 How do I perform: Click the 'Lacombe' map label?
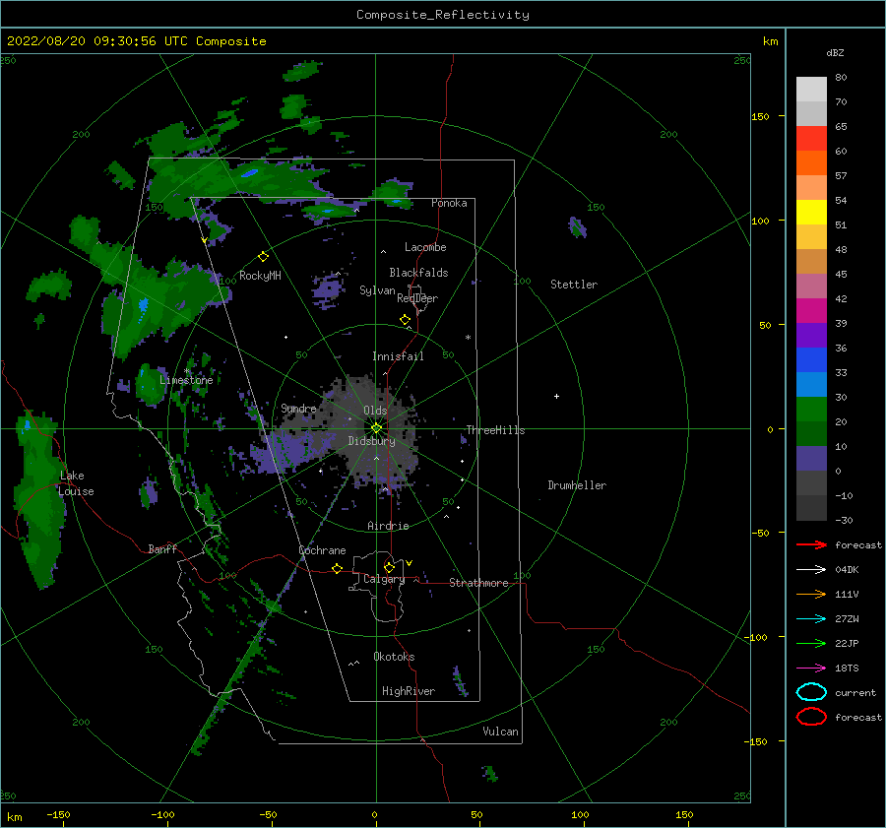pos(425,247)
